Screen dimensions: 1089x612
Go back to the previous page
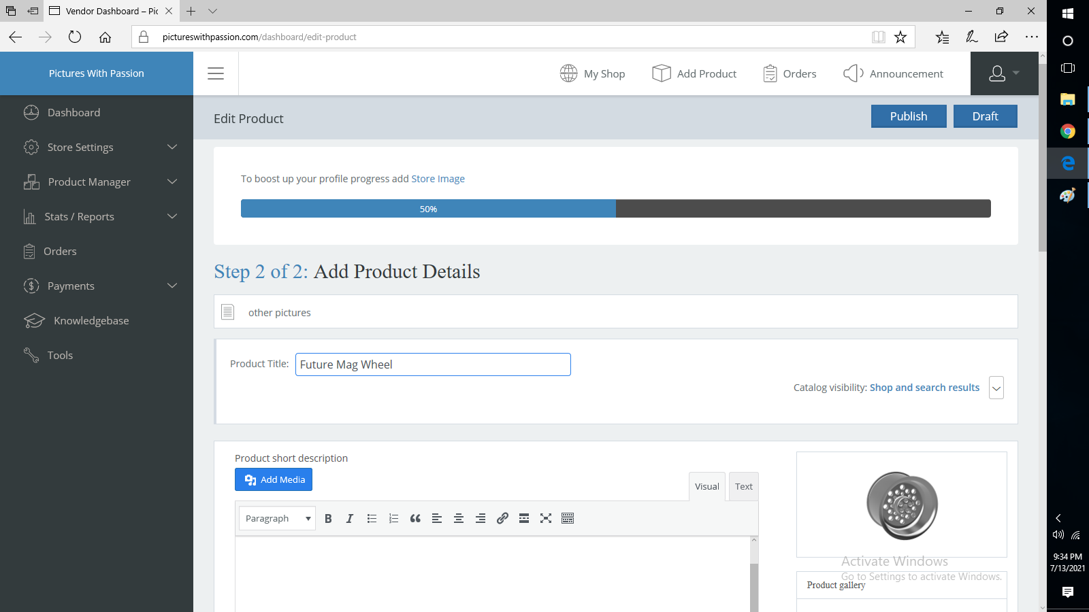(x=15, y=37)
